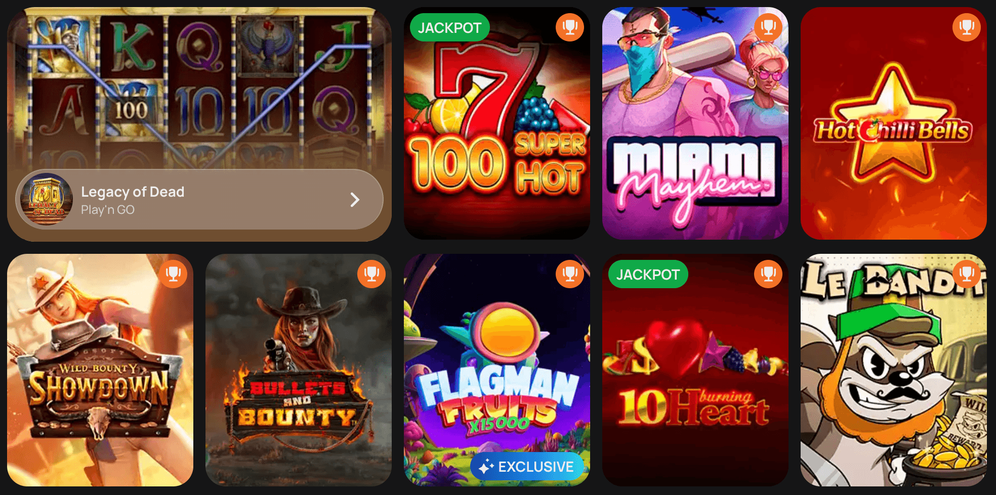This screenshot has height=495, width=996.
Task: Open Bullets and Bounty game thumbnail
Action: pos(299,370)
